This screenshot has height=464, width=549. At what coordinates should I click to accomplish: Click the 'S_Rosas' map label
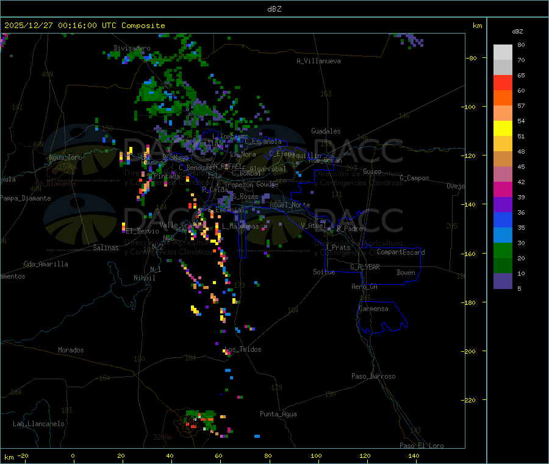[x=245, y=196]
